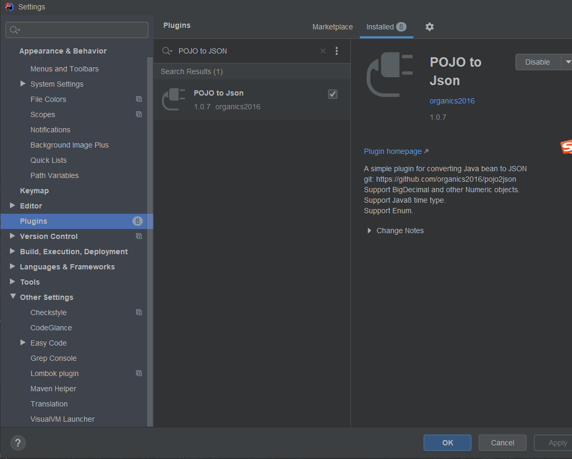
Task: Open the plugin search more-options menu
Action: pos(336,51)
